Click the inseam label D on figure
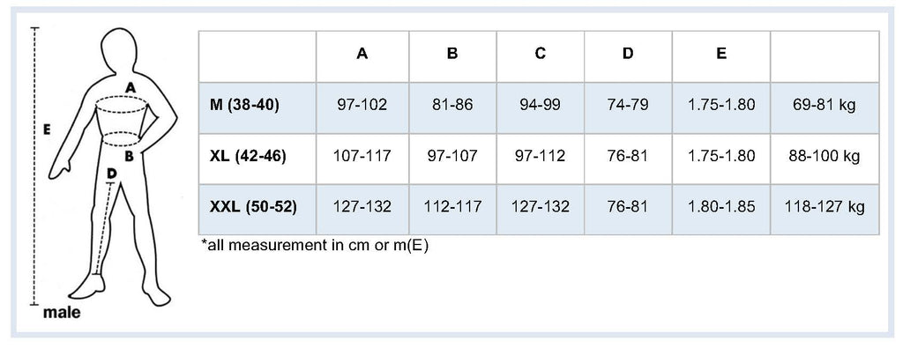The image size is (903, 348). click(112, 173)
